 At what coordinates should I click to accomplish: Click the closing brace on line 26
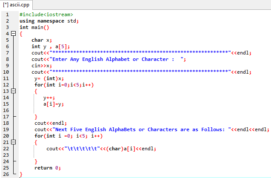(21, 174)
